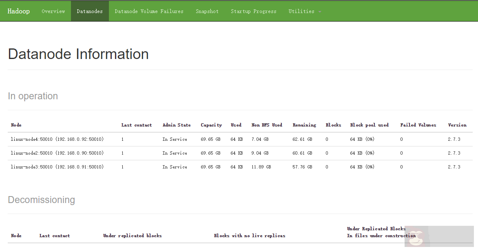Click the Node column header

coord(16,125)
